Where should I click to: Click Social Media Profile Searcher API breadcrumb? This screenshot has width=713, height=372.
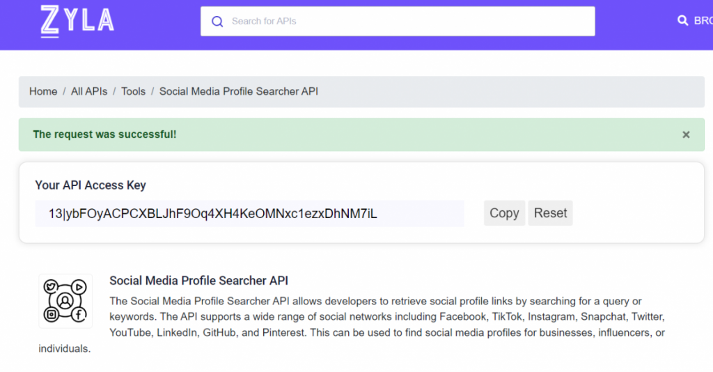pyautogui.click(x=239, y=91)
